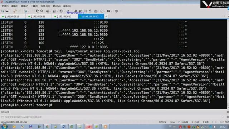Click the :::8080 listen address text

[101, 26]
